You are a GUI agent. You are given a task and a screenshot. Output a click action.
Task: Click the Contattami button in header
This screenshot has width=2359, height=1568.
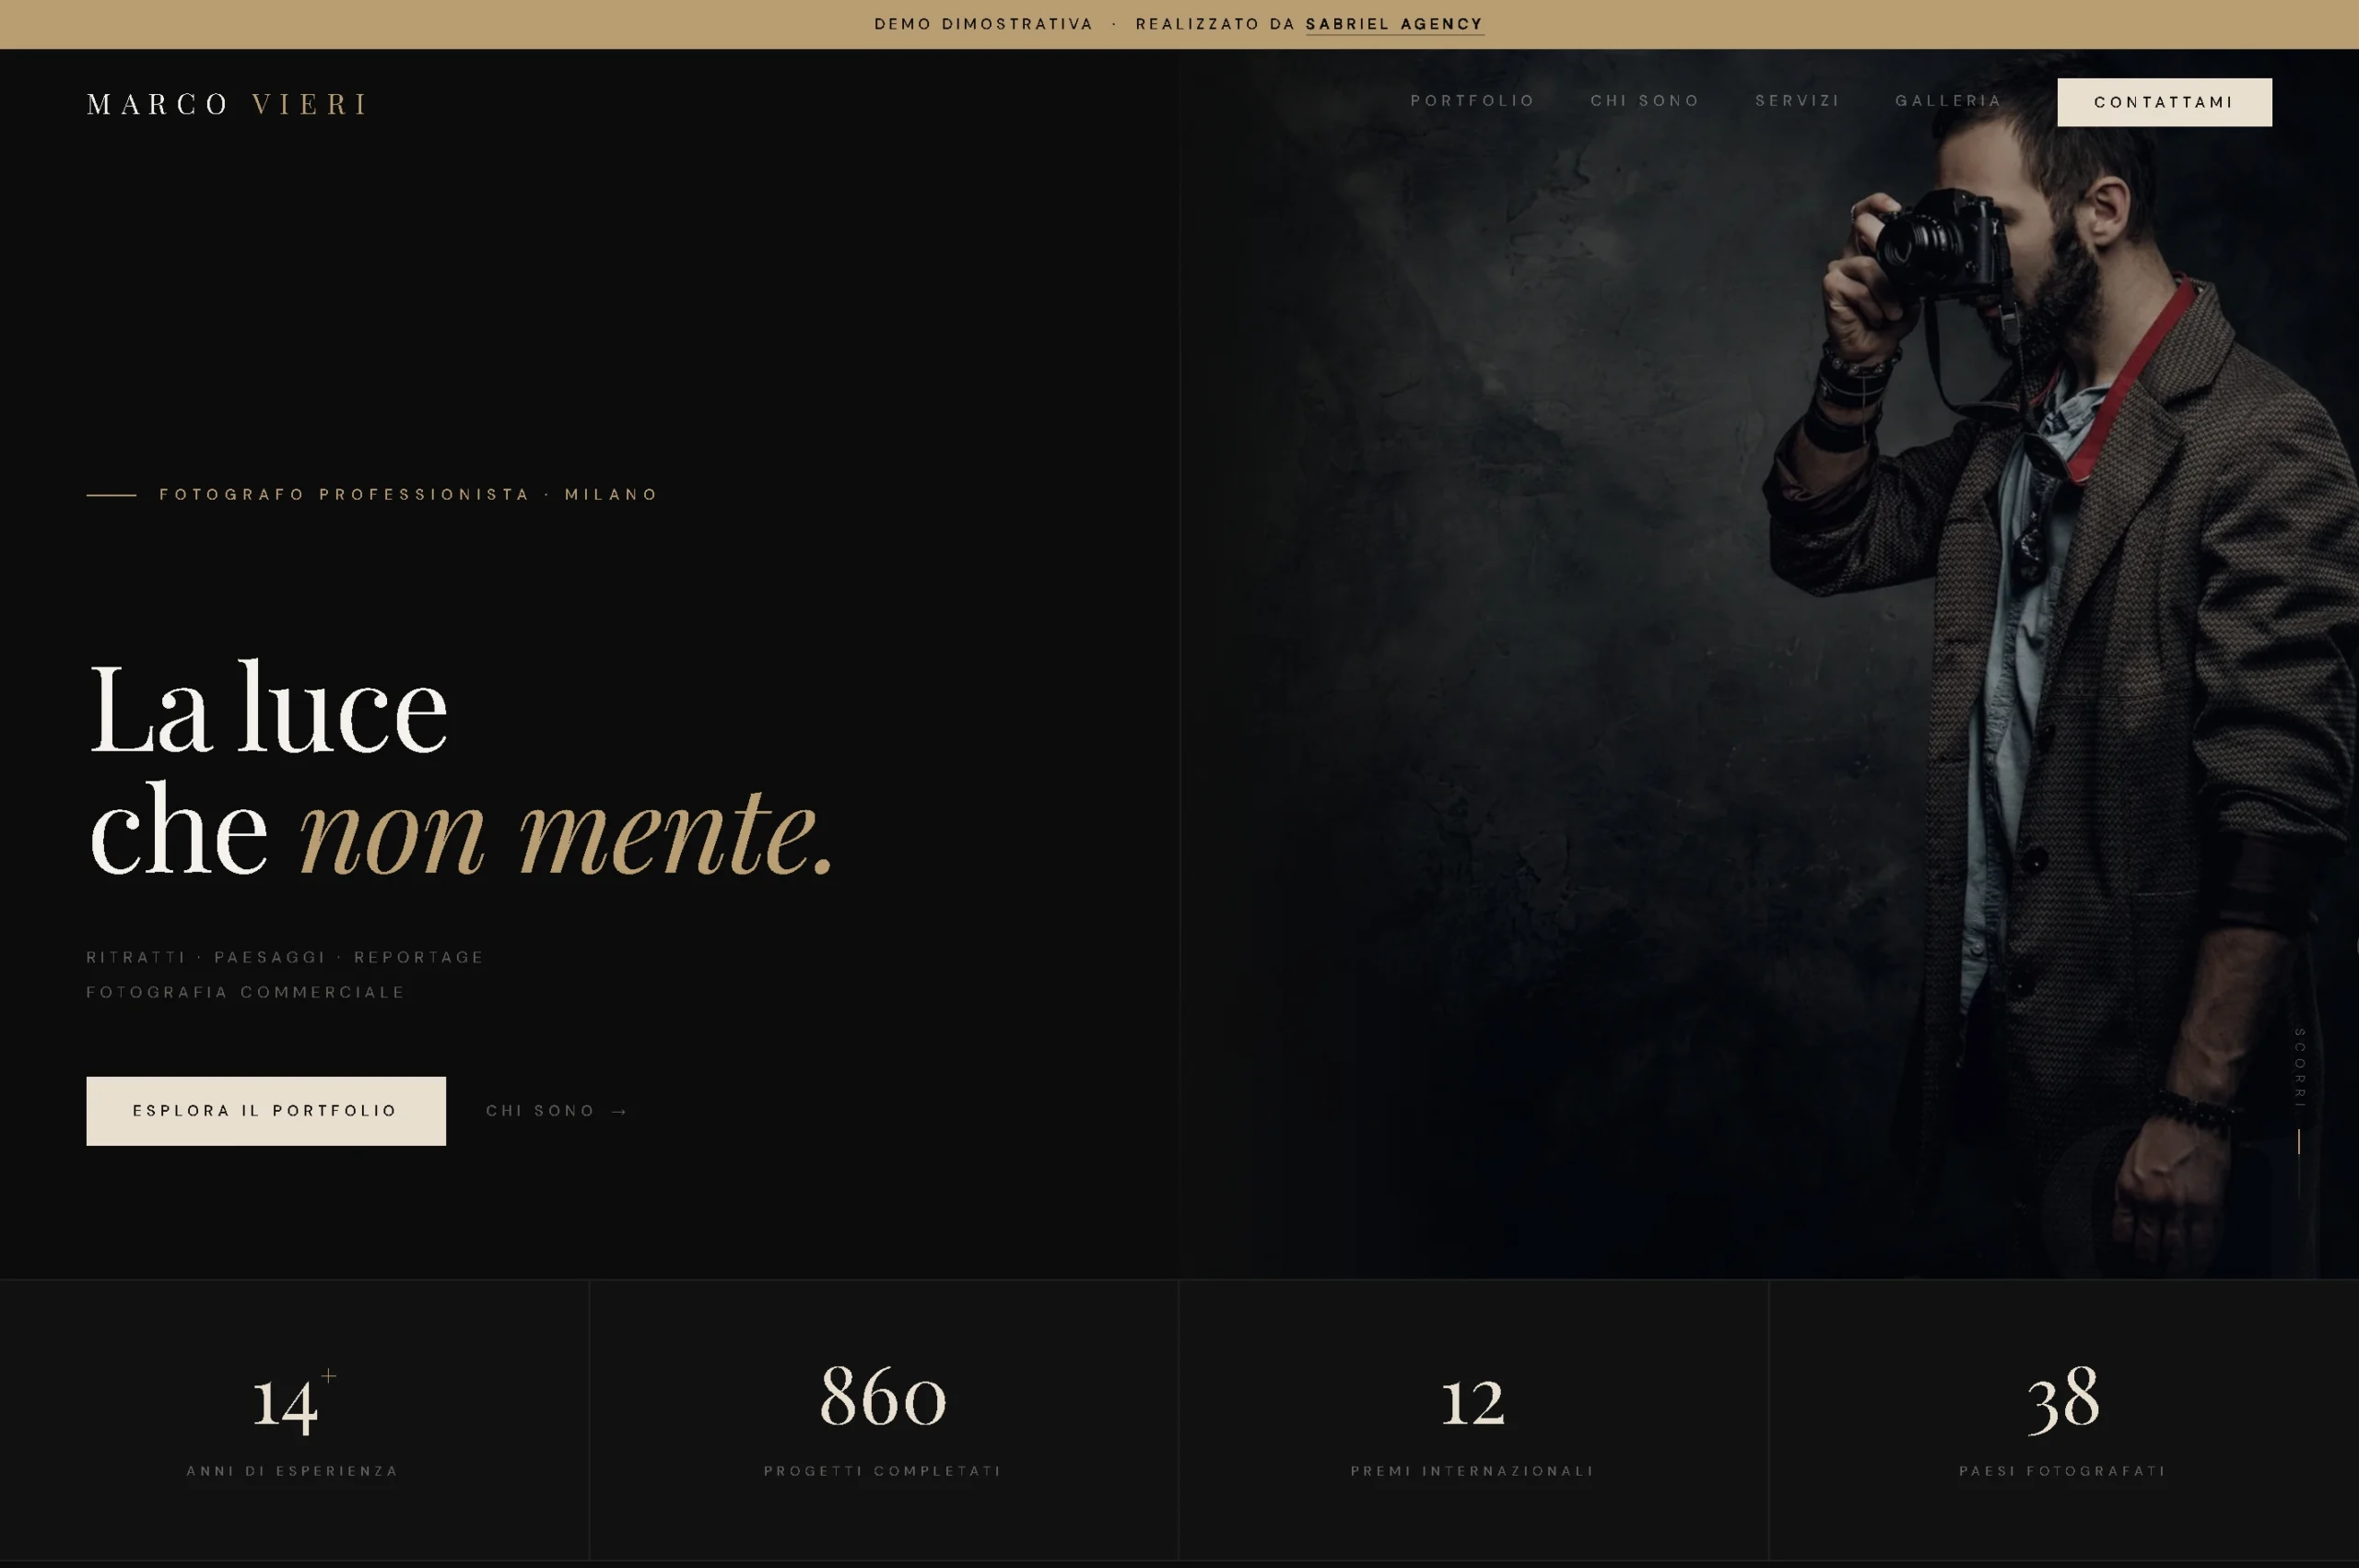click(x=2164, y=102)
